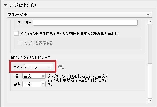Decrease the 幅 spinbox value
Image resolution: width=157 pixels, height=107 pixels.
click(x=43, y=77)
